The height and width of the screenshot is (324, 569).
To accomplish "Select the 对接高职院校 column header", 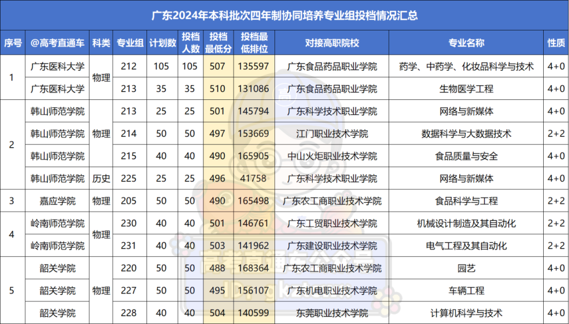I will (332, 43).
